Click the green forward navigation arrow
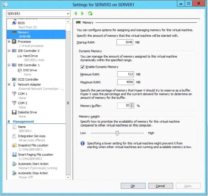Viewport: 208px width, 196px height. pyautogui.click(x=82, y=14)
